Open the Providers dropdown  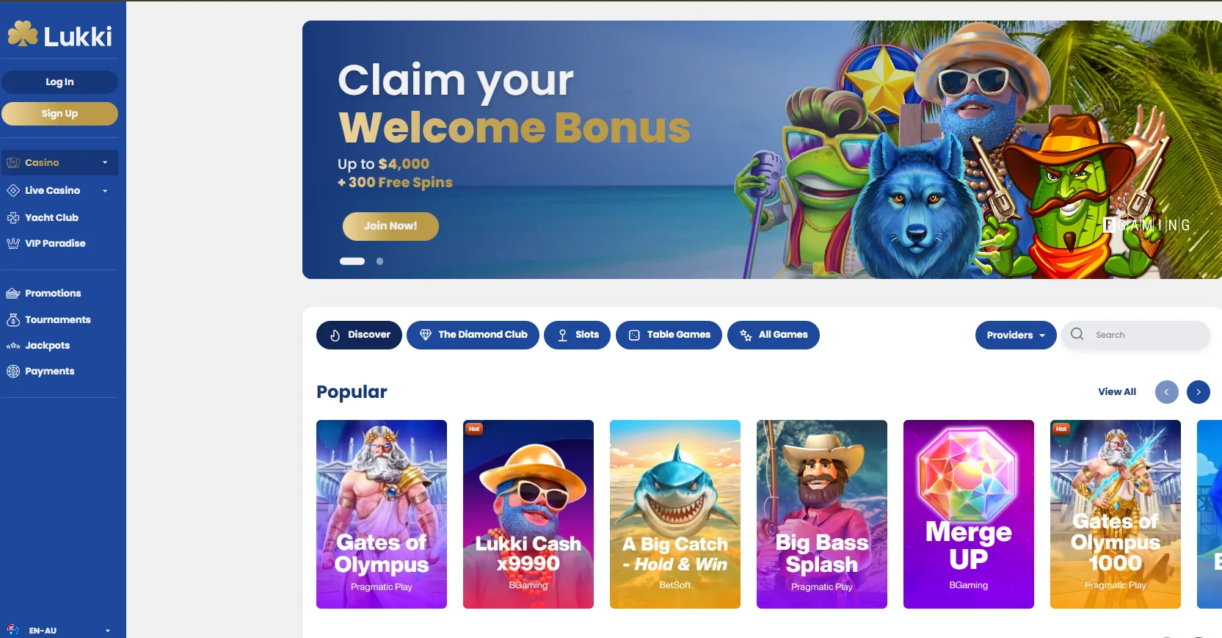pyautogui.click(x=1016, y=335)
